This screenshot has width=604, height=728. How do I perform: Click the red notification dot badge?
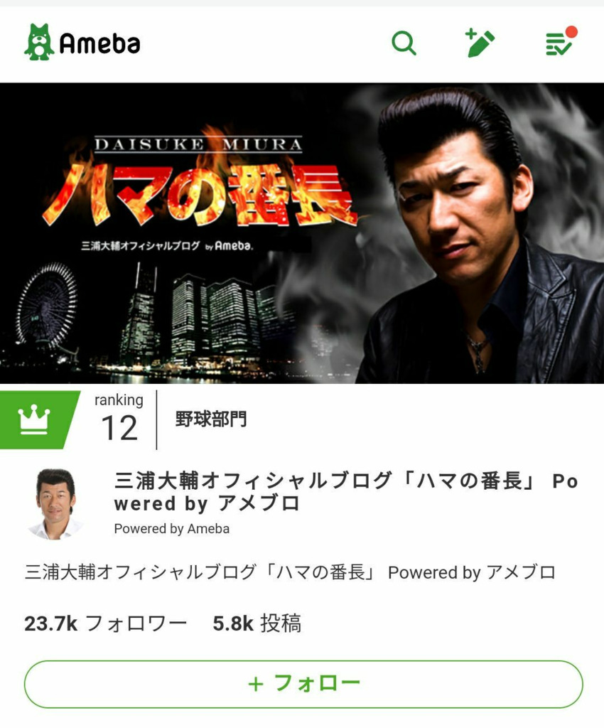571,31
